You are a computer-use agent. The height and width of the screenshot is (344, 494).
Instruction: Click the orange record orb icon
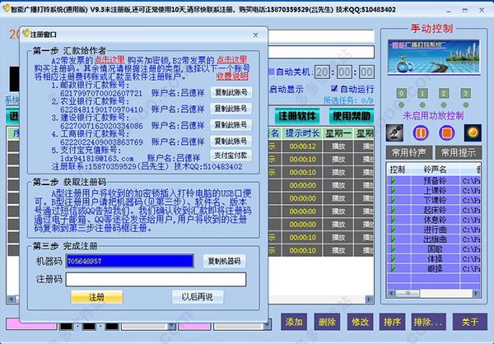(x=473, y=132)
